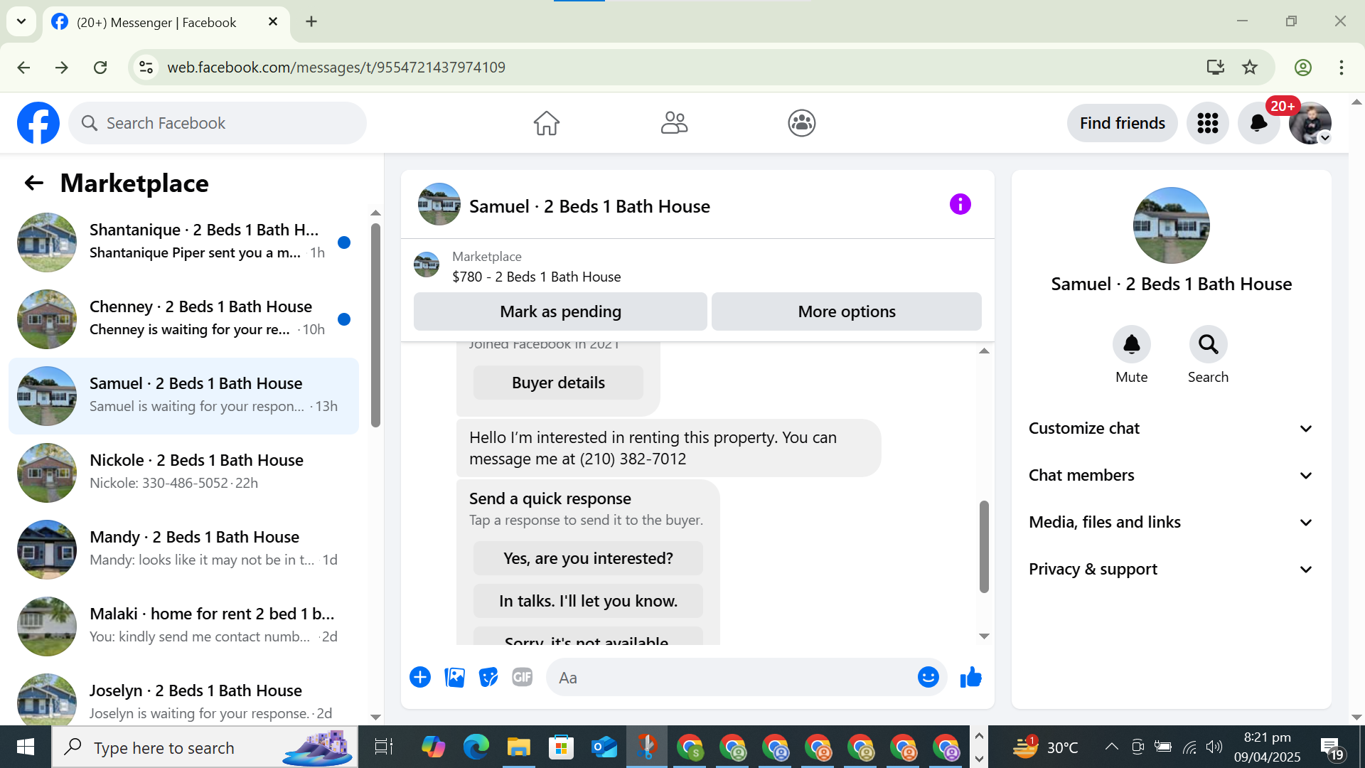1365x768 pixels.
Task: Open the Friends icon in top navigation
Action: pos(674,123)
